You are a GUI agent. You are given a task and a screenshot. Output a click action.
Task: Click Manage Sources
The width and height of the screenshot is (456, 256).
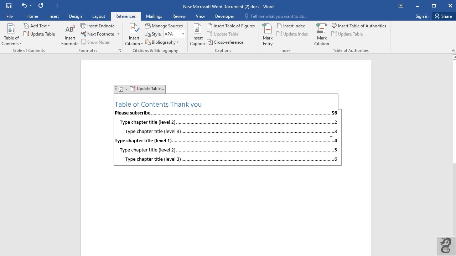[x=164, y=26]
